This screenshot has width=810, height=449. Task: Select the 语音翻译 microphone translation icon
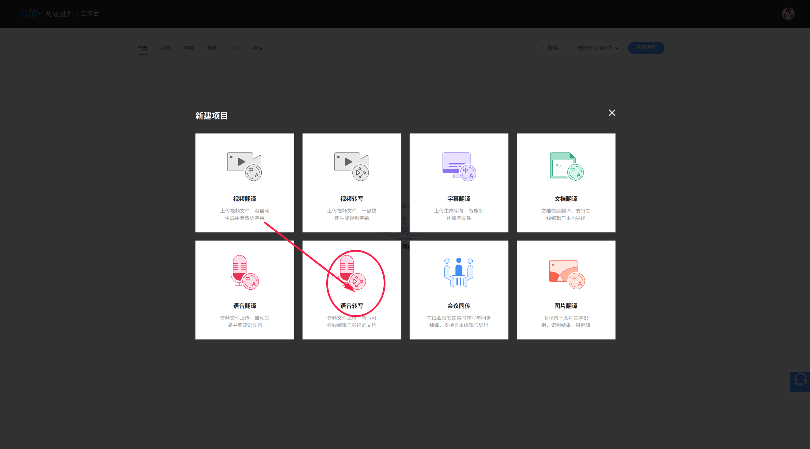tap(244, 273)
